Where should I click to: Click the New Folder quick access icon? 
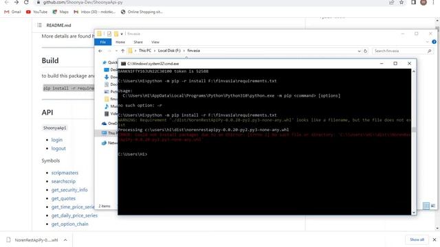click(116, 34)
